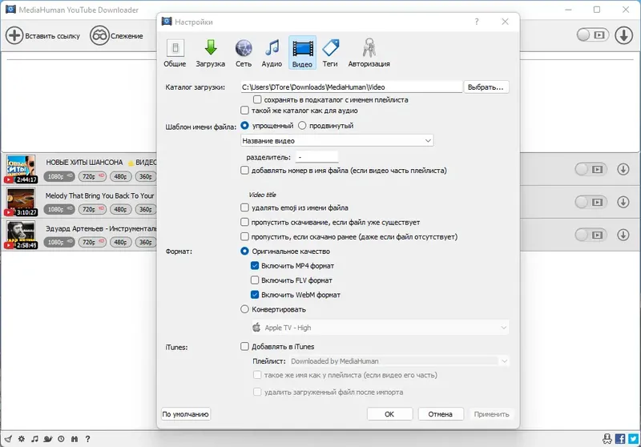The height and width of the screenshot is (447, 641).
Task: Toggle video switch for НОВЫЕ ХИТЫ ШАНСОНА row
Action: 591,169
